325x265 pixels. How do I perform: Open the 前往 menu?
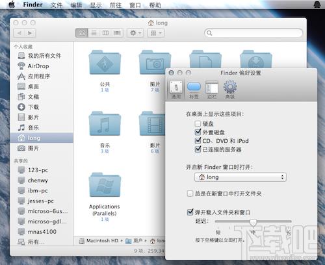[116, 5]
